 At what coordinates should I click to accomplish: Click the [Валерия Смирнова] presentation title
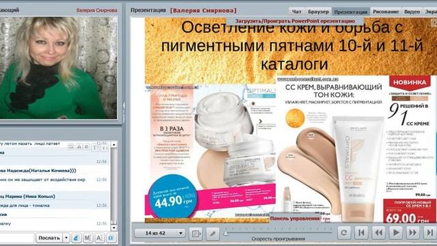coord(203,10)
